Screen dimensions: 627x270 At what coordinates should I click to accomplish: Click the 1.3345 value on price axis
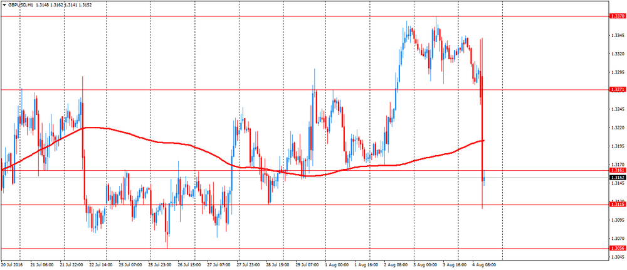[x=618, y=35]
